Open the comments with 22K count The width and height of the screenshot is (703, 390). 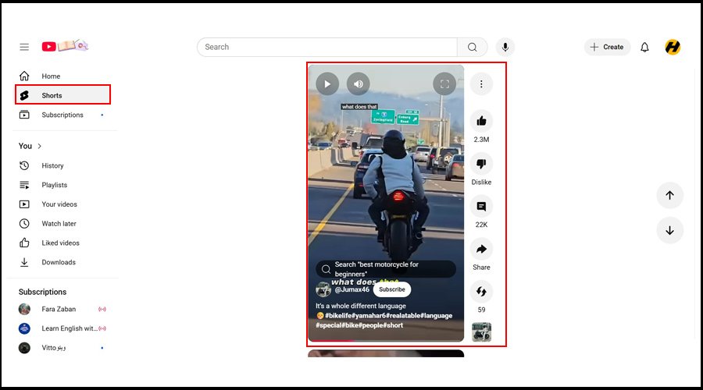click(481, 207)
